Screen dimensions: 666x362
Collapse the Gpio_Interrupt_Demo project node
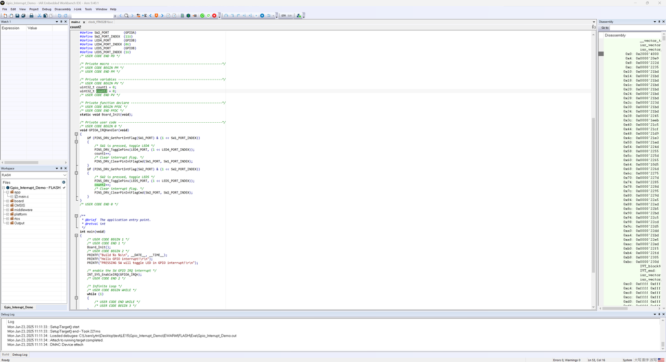pyautogui.click(x=4, y=188)
